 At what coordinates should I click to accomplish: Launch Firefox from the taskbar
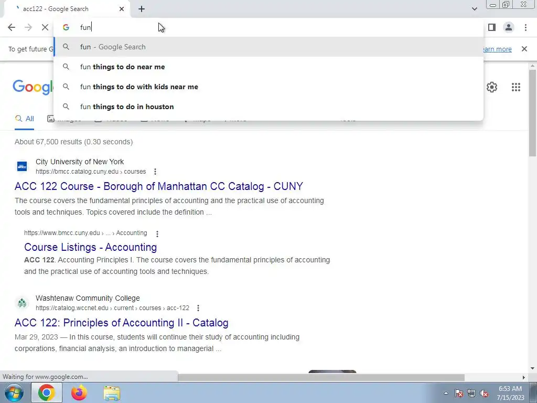(x=79, y=393)
